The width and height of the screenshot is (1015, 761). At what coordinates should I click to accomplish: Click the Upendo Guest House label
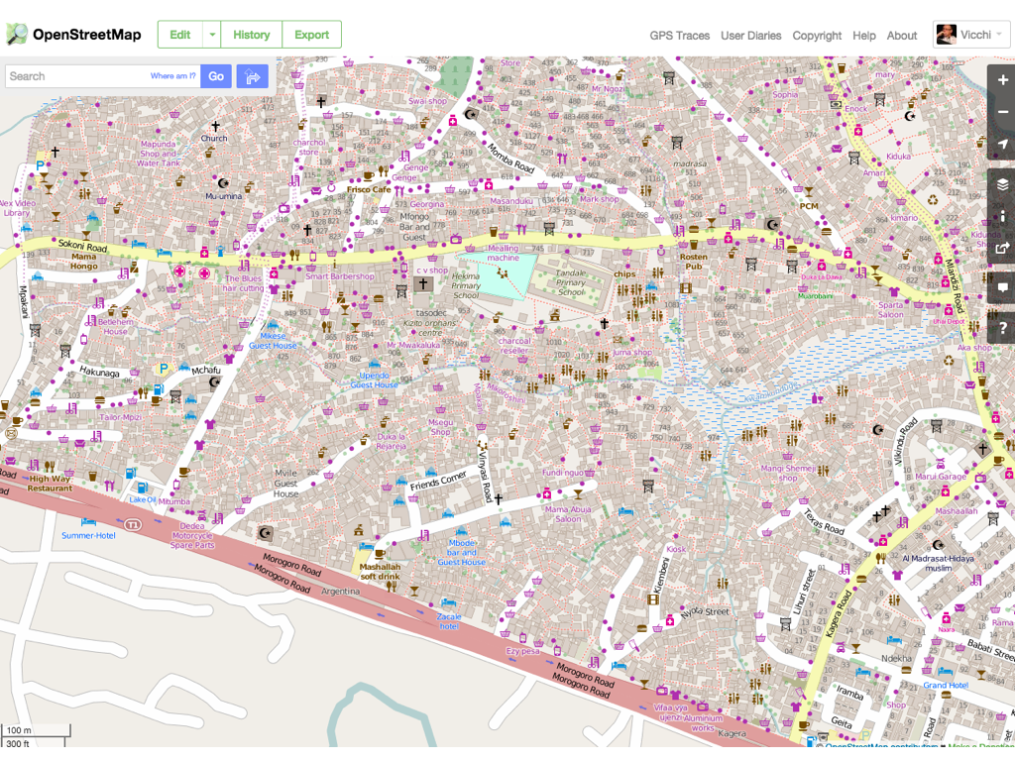[x=374, y=380]
